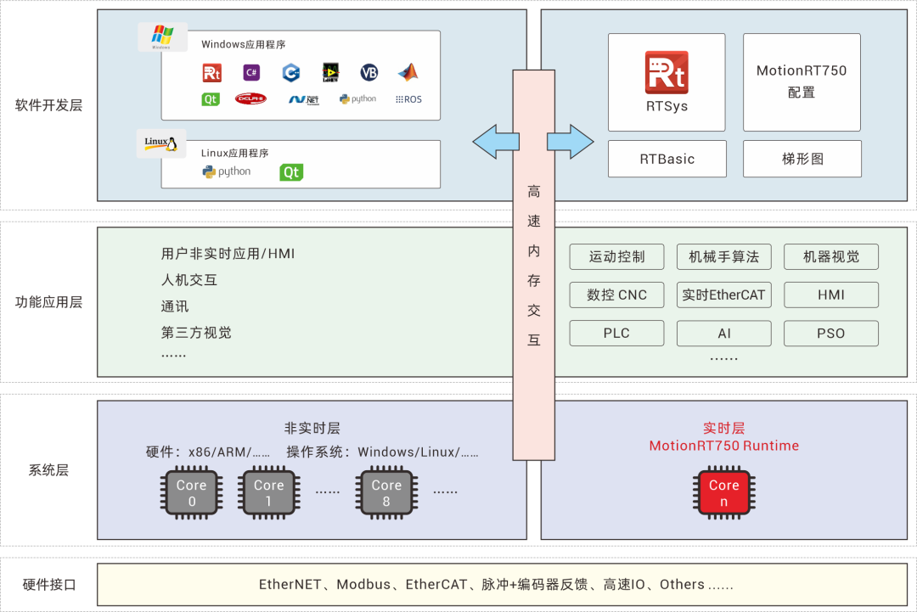Screen dimensions: 917x612
Task: Click the Linux penguin logo
Action: tap(160, 143)
